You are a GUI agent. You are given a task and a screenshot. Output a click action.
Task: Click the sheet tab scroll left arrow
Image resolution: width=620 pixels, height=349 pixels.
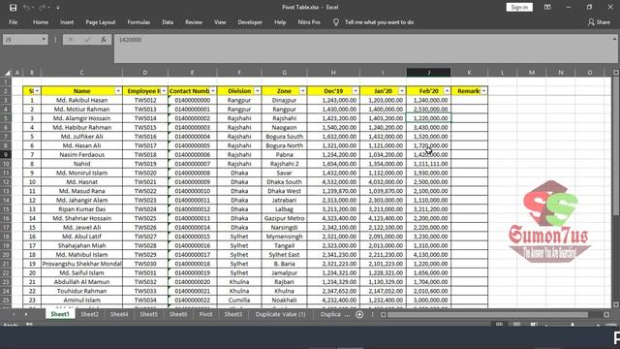click(x=14, y=314)
